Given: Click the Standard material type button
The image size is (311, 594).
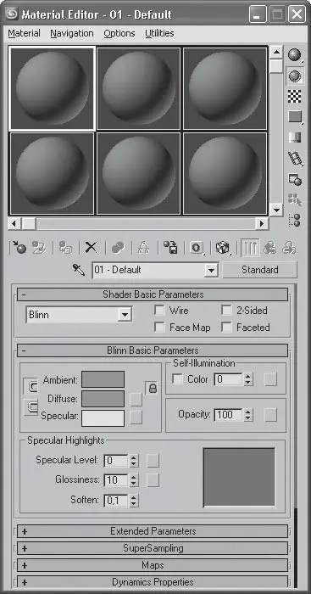Looking at the screenshot, I should 260,270.
